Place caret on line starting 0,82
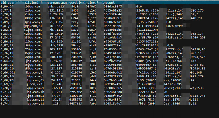Viewport: 219px width, 118px height. pyautogui.click(x=79, y=30)
